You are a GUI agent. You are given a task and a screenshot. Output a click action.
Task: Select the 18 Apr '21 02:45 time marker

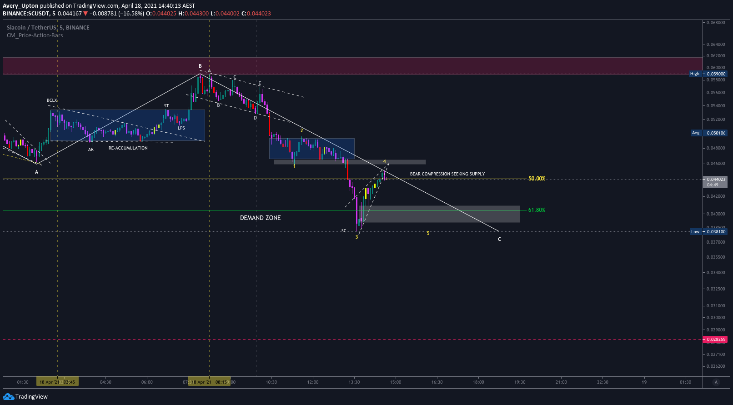pos(57,382)
